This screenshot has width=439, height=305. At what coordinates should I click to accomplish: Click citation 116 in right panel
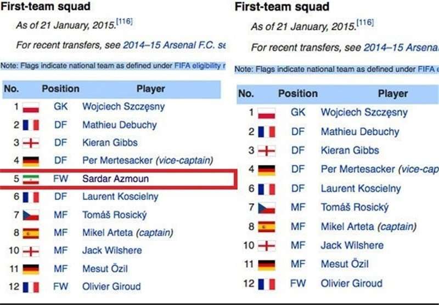(x=365, y=22)
